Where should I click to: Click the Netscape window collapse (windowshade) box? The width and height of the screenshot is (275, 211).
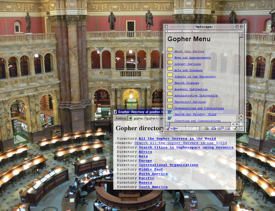coord(242,27)
